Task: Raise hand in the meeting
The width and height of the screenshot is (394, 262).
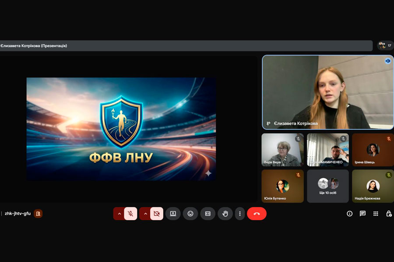Action: click(x=225, y=214)
